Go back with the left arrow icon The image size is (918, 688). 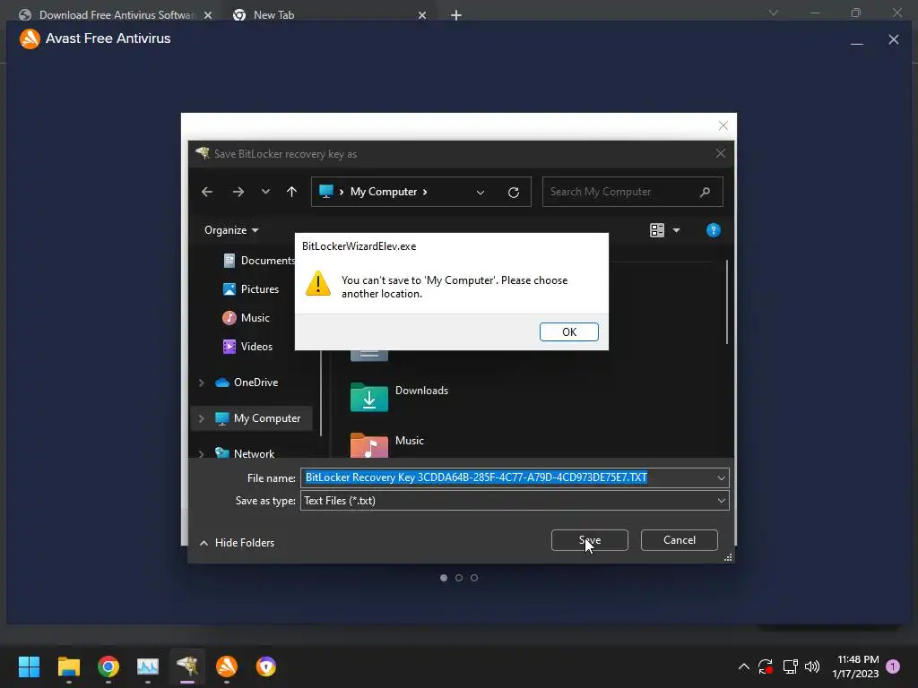pyautogui.click(x=207, y=192)
